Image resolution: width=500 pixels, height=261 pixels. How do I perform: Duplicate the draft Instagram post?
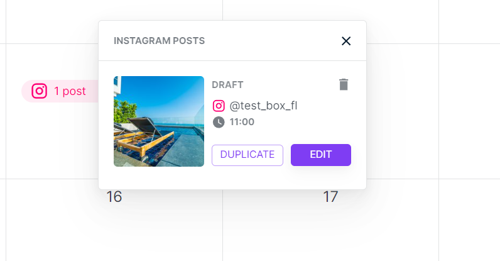(247, 155)
